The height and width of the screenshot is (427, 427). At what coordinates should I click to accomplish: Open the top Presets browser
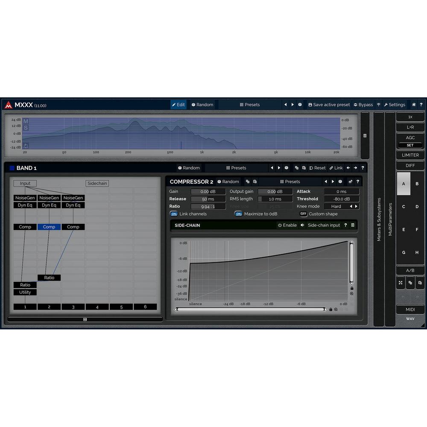pyautogui.click(x=250, y=105)
